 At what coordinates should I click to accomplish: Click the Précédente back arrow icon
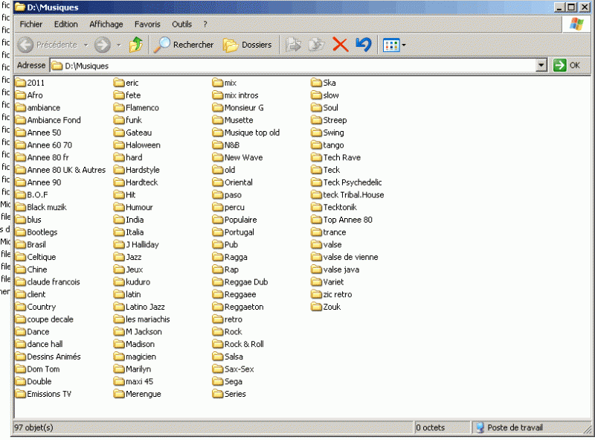(25, 45)
